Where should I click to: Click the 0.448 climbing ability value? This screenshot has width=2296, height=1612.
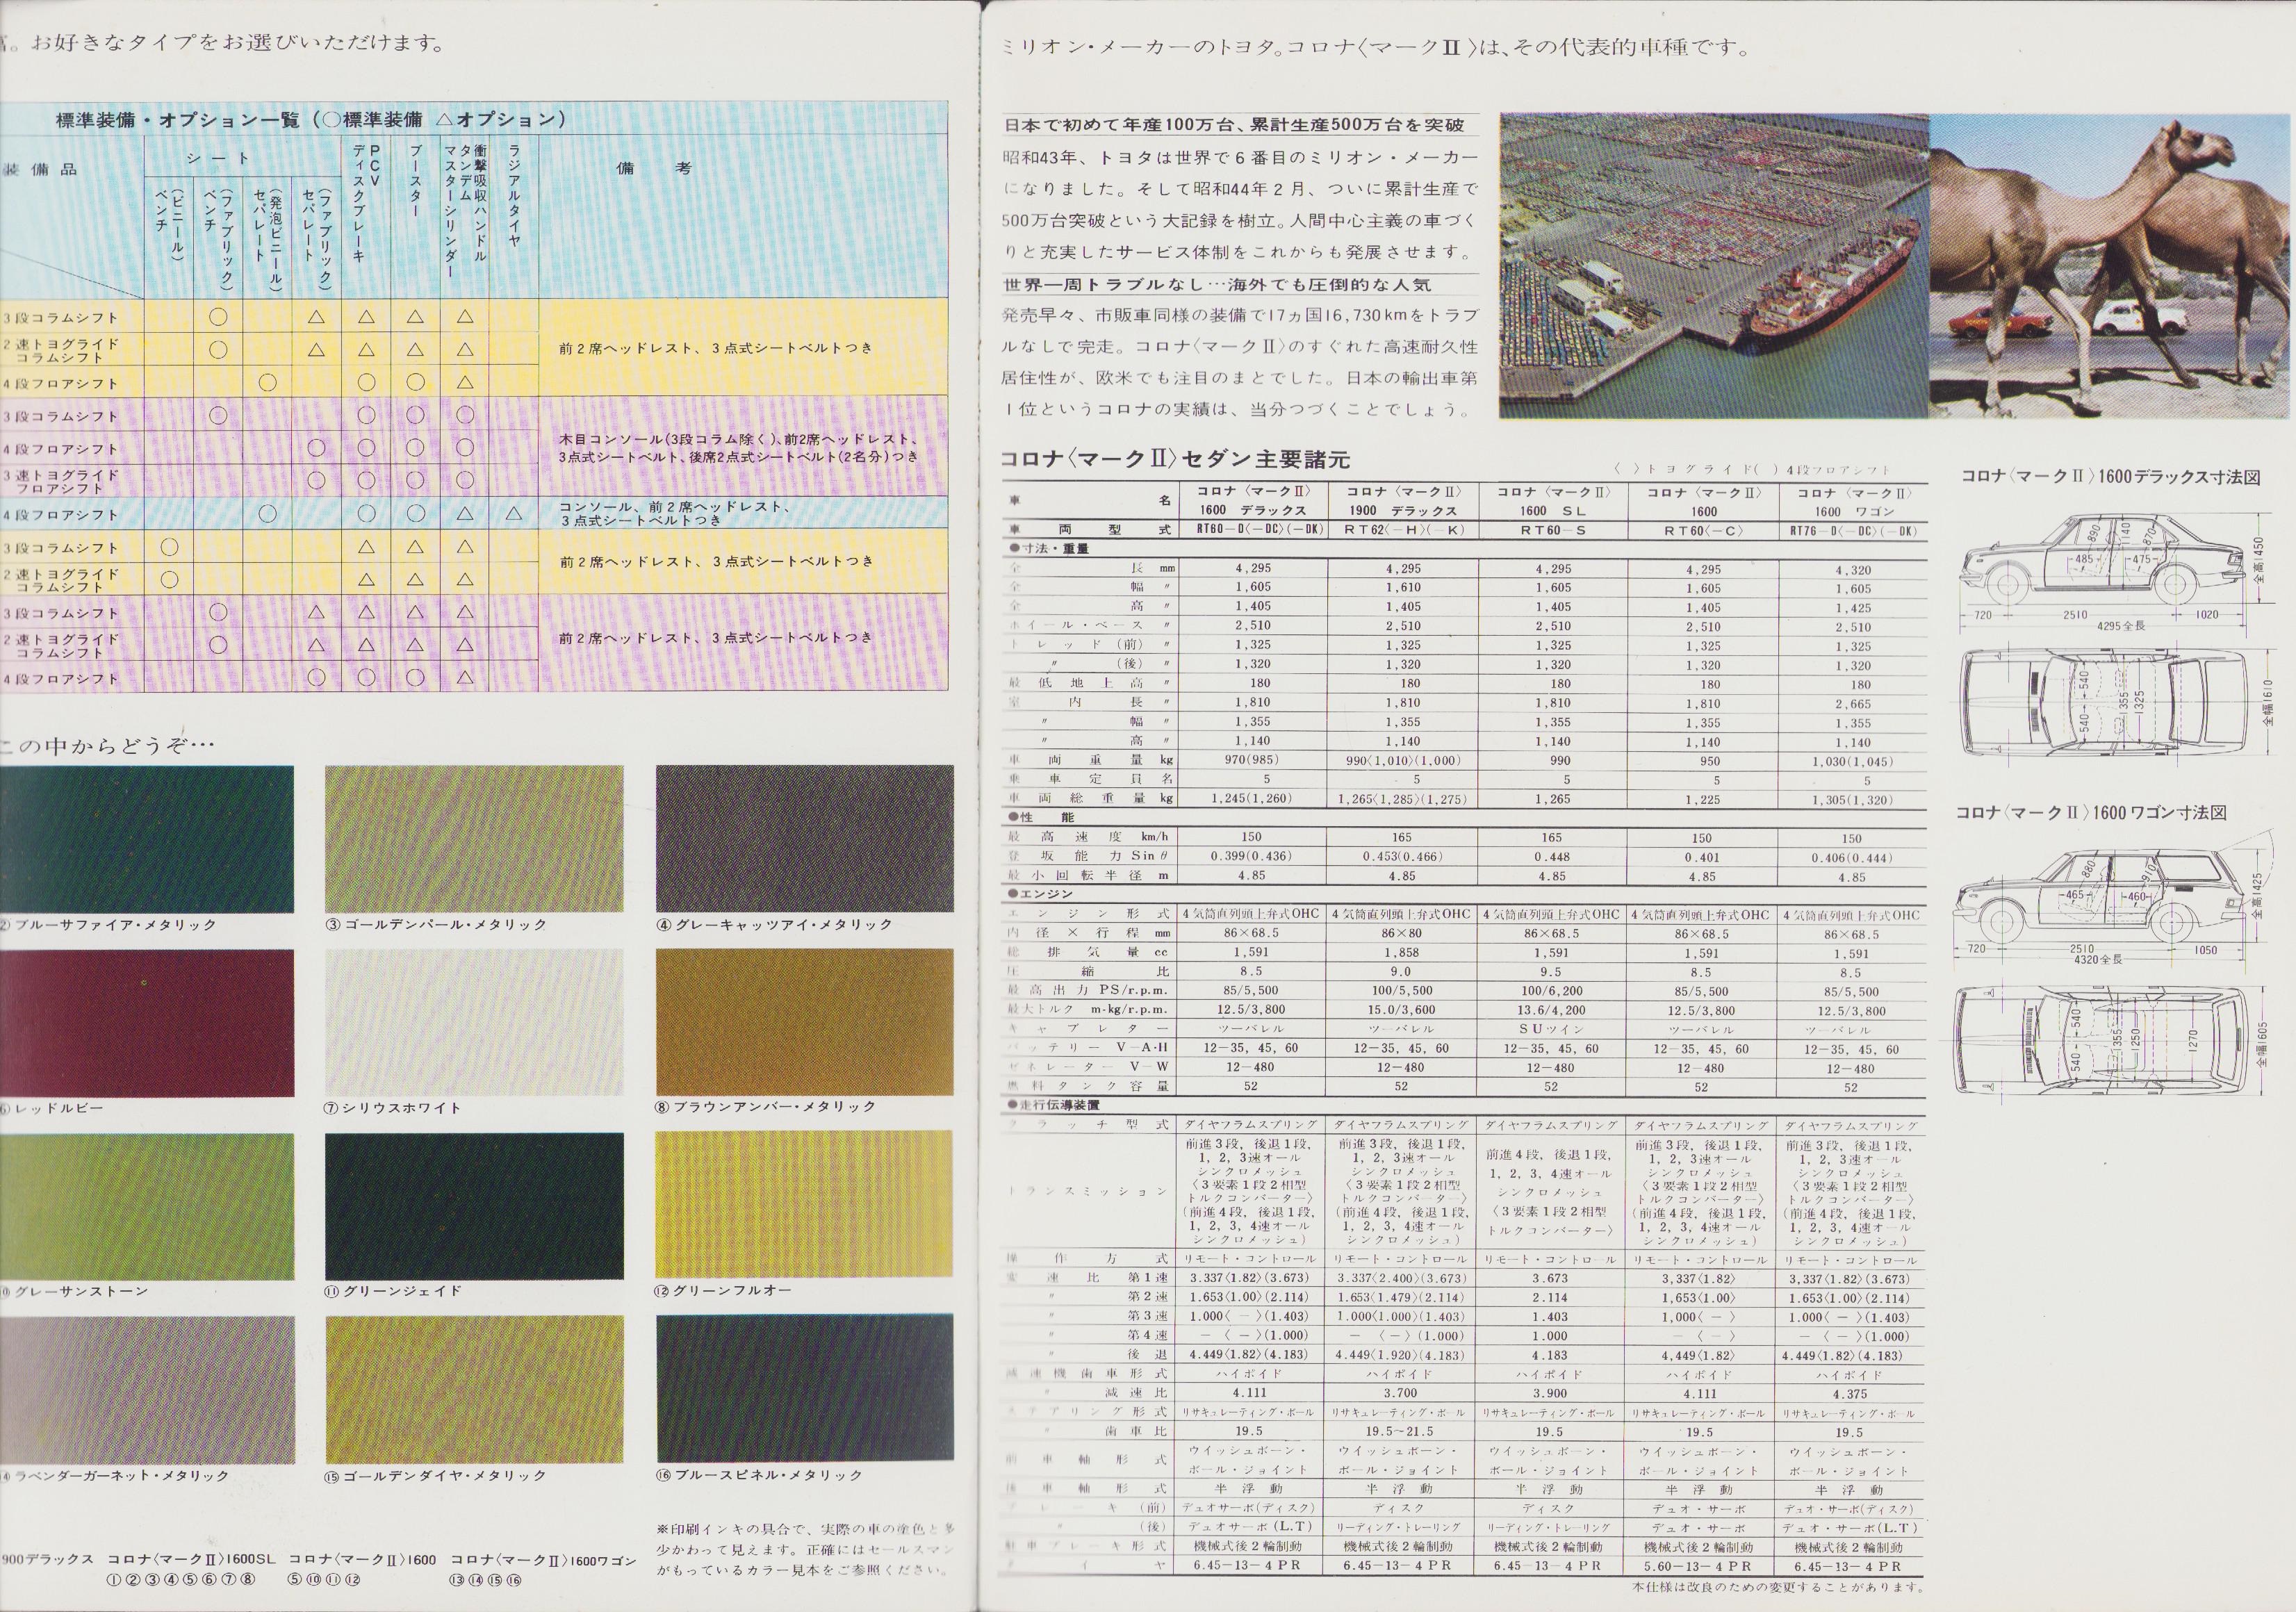(x=1552, y=856)
